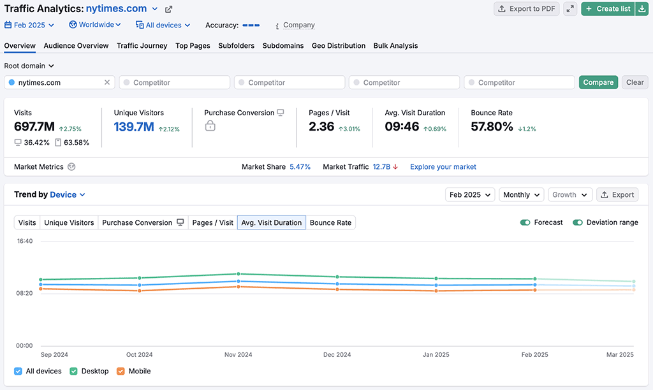Remove nytimes.com with the X icon
Screen dimensions: 653x390
pos(107,82)
